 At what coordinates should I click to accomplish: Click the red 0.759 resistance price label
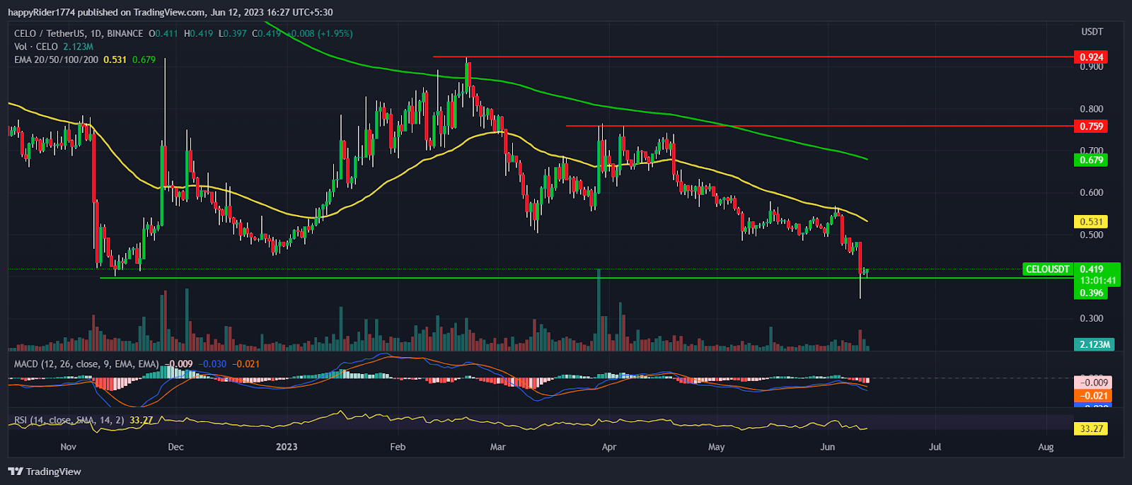[x=1091, y=127]
